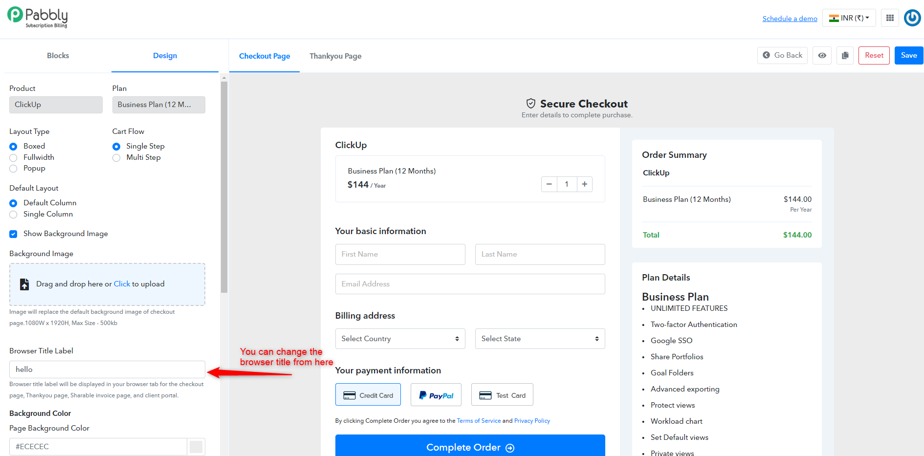Click the eye preview icon button

pyautogui.click(x=822, y=55)
